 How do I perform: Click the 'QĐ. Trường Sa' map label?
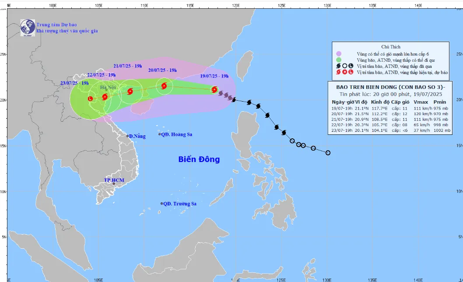click(x=180, y=204)
